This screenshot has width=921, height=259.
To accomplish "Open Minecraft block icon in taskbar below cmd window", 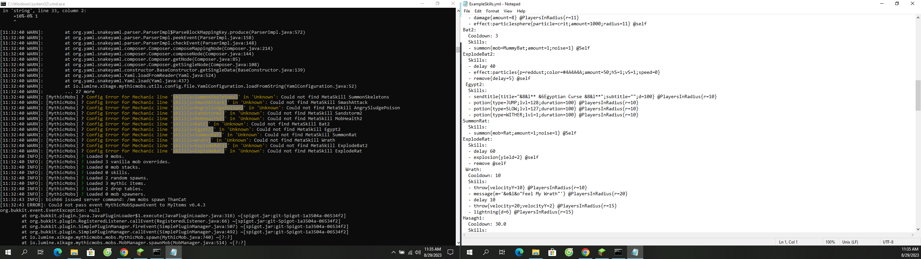I will tap(140, 252).
